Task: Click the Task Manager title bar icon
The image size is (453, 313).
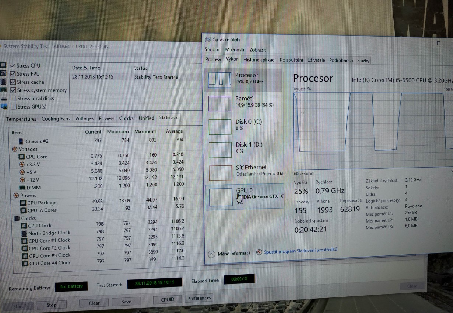Action: click(208, 39)
